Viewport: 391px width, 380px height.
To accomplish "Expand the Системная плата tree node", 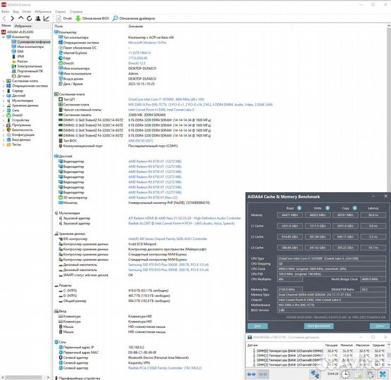I will (x=4, y=81).
